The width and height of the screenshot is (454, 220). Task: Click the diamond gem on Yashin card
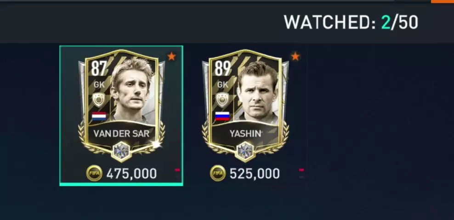[245, 151]
